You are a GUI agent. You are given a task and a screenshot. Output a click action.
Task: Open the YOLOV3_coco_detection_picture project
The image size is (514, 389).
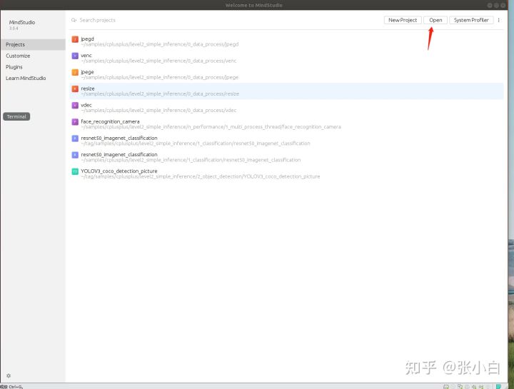(x=286, y=173)
